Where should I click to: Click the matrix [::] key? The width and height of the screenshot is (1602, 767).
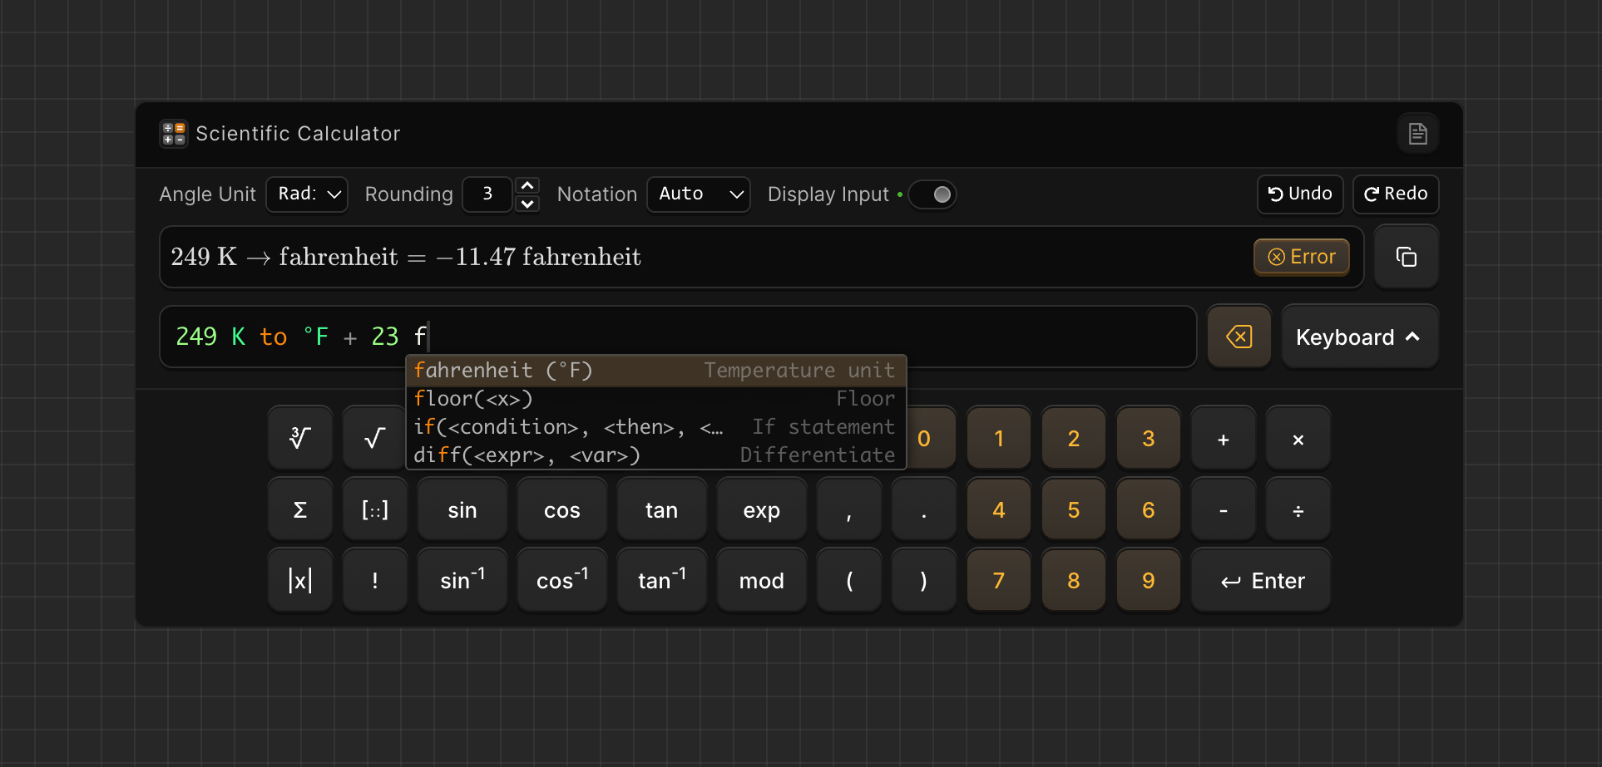click(374, 509)
